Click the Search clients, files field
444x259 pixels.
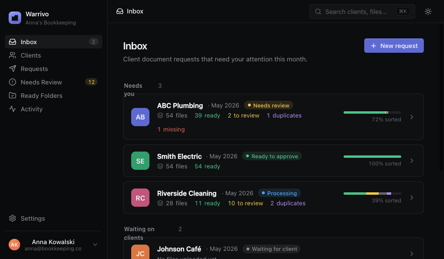362,12
